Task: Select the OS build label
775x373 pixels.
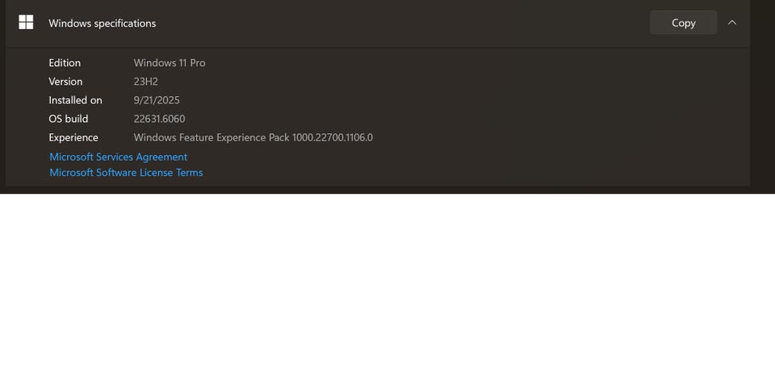Action: [x=69, y=119]
